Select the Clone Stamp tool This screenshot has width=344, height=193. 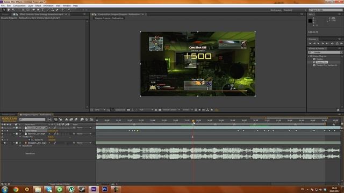(x=53, y=10)
